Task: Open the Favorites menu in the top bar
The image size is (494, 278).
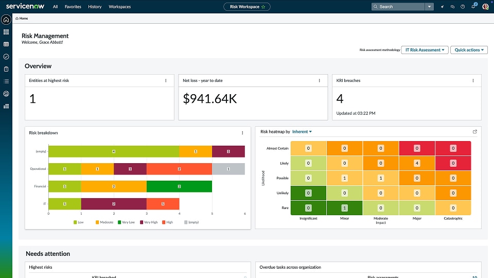Action: click(73, 7)
